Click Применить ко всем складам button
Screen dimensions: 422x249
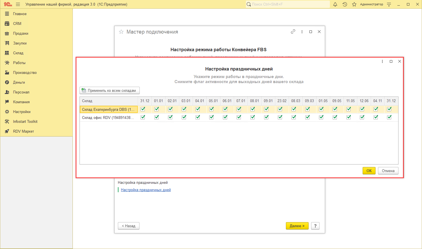point(109,90)
